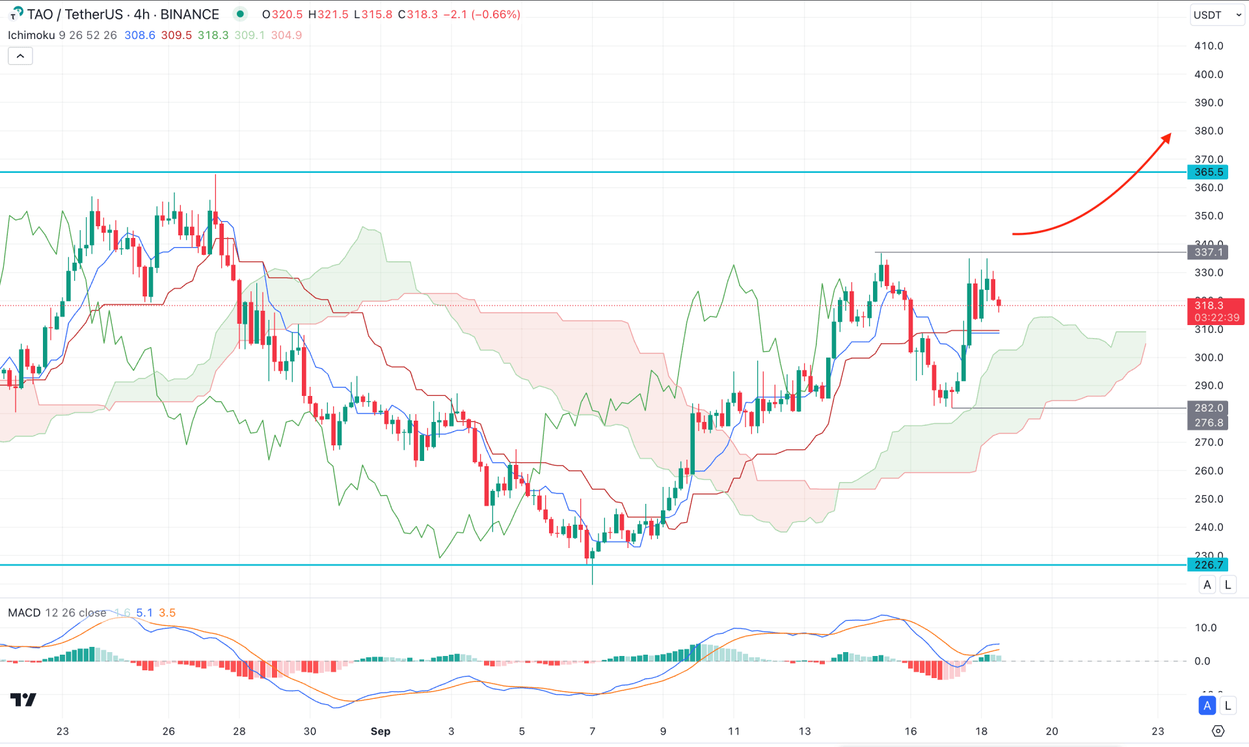Toggle log scale L on MACD pane
This screenshot has height=747, width=1249.
point(1228,705)
